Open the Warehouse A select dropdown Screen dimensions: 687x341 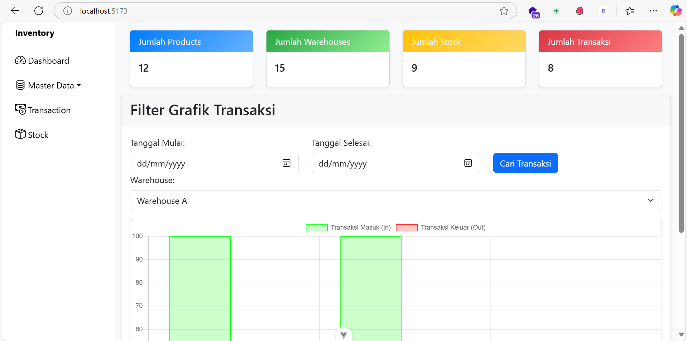[x=395, y=201]
